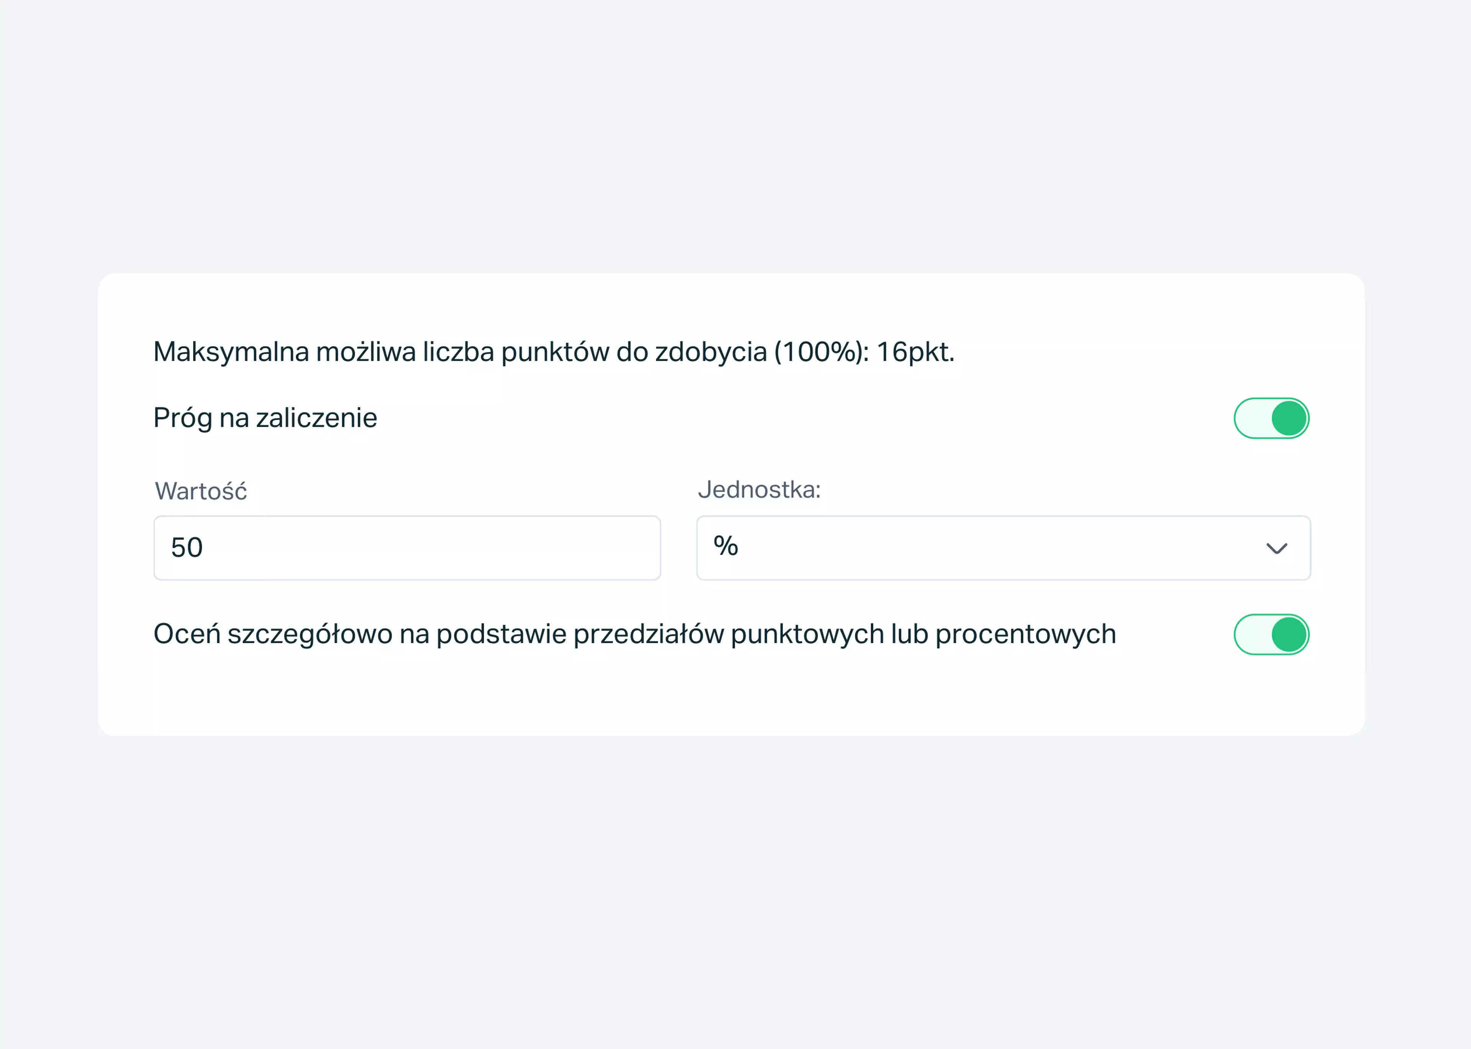Expand the unit combo box via its down arrow
Screen dimensions: 1471x1049
point(1276,548)
